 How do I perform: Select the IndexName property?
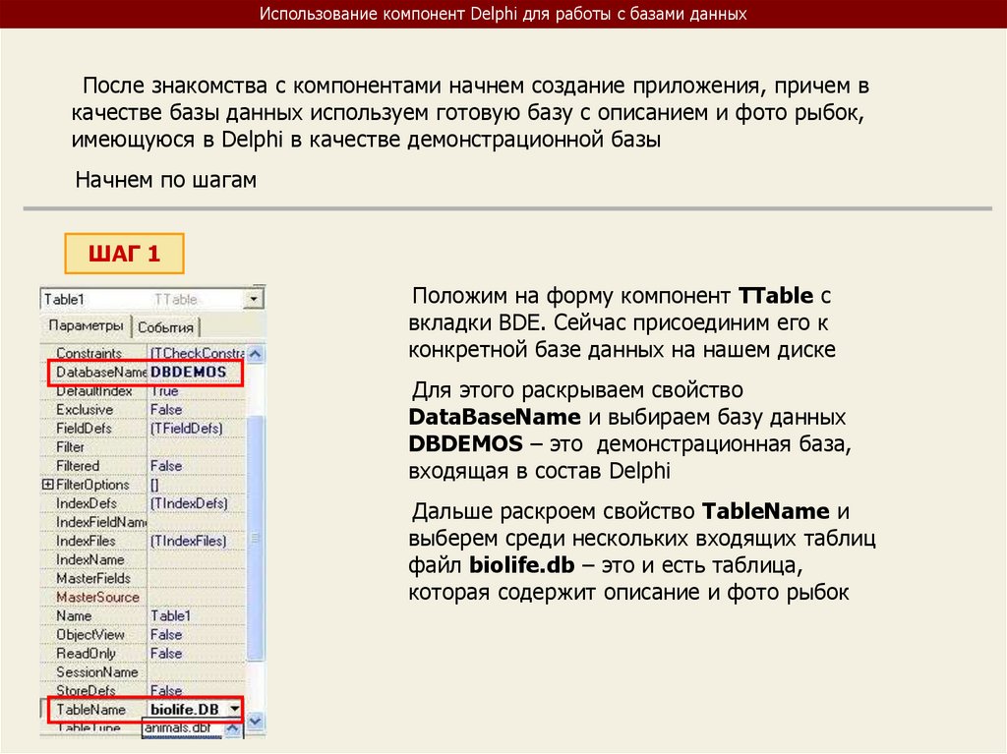[89, 559]
